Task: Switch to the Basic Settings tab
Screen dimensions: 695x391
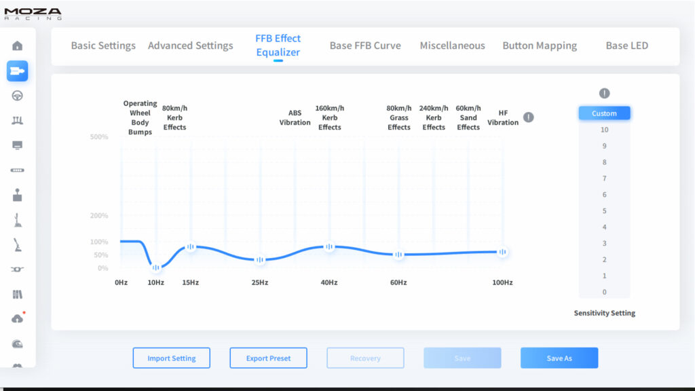Action: (x=102, y=45)
